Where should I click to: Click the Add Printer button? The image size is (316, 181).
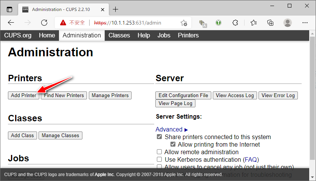click(x=23, y=95)
